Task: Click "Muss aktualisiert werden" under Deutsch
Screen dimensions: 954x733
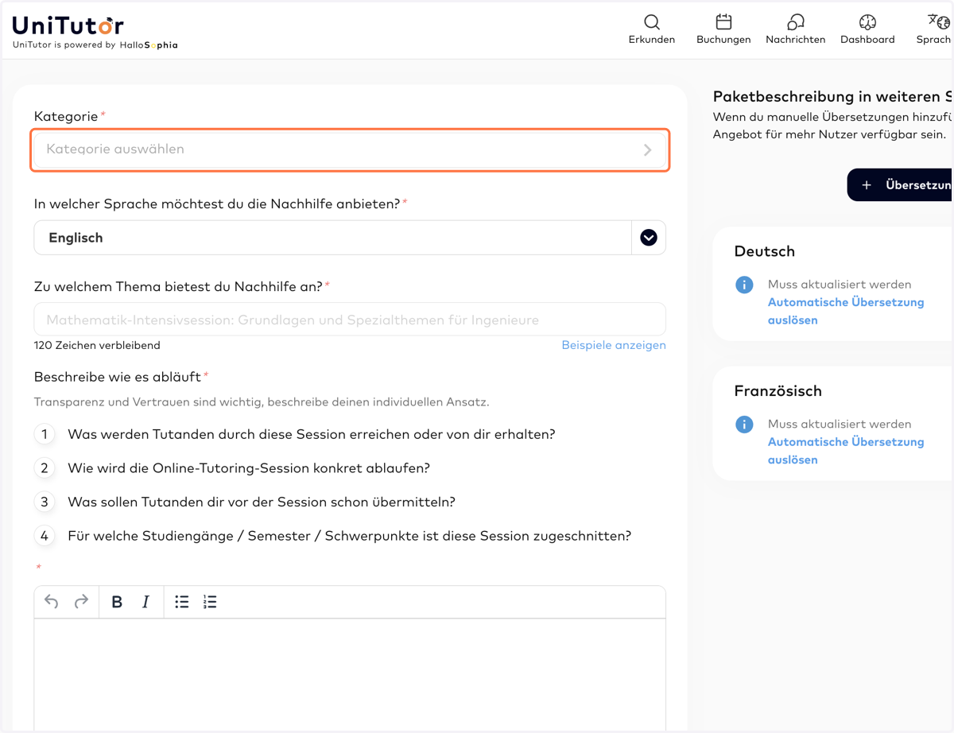Action: pyautogui.click(x=840, y=285)
